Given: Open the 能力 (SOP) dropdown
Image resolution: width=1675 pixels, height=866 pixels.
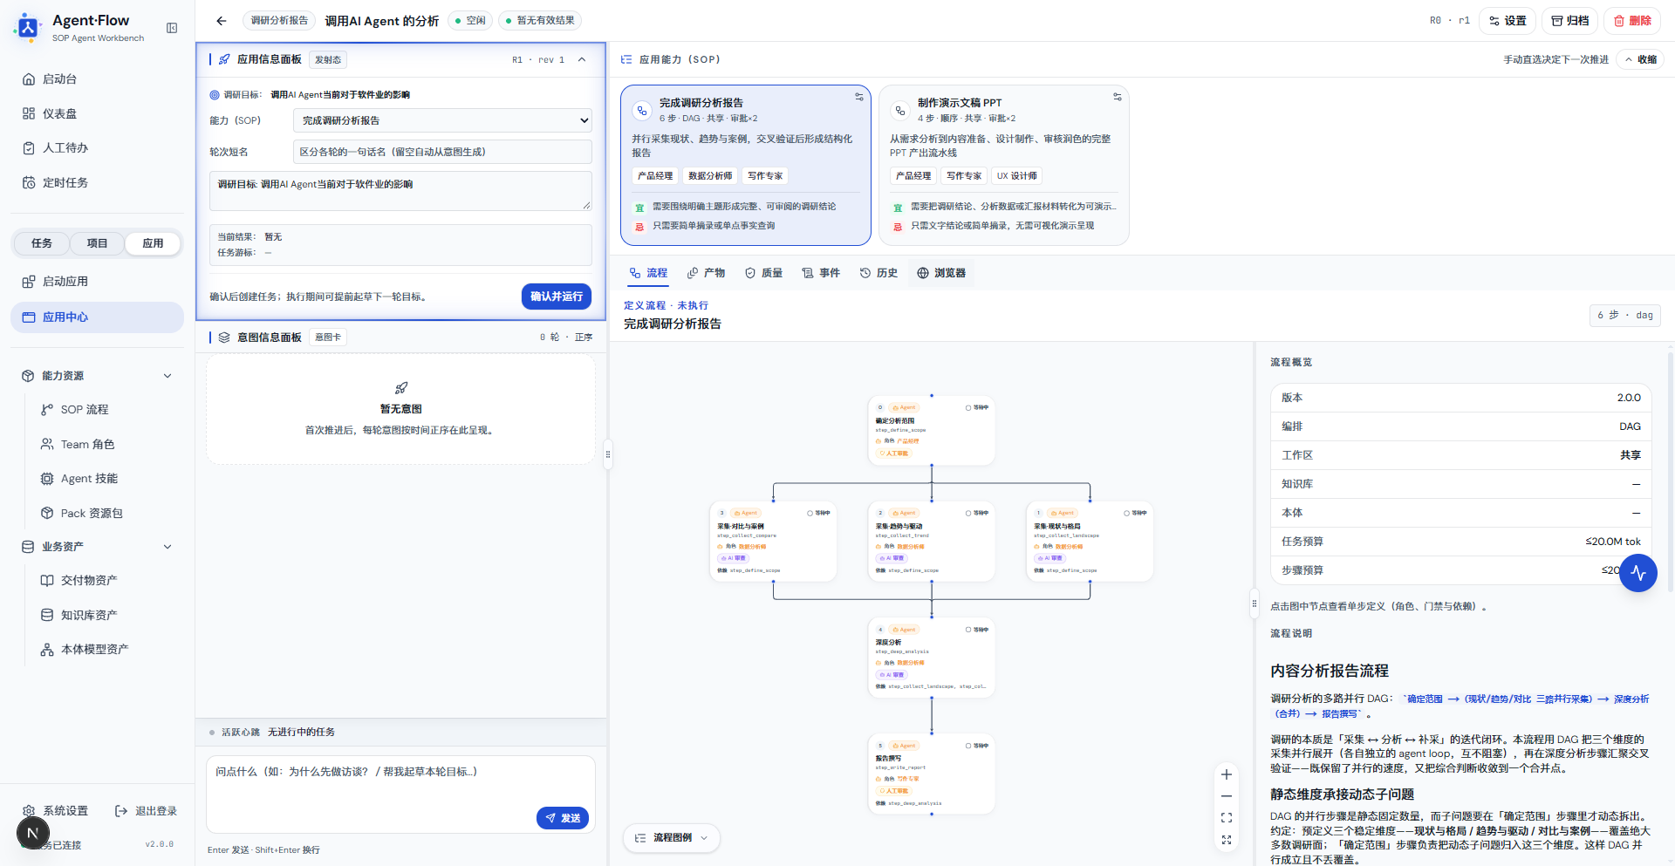Looking at the screenshot, I should (x=442, y=121).
